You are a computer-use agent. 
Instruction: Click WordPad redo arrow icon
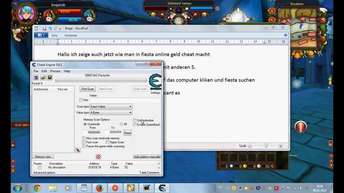[56, 28]
